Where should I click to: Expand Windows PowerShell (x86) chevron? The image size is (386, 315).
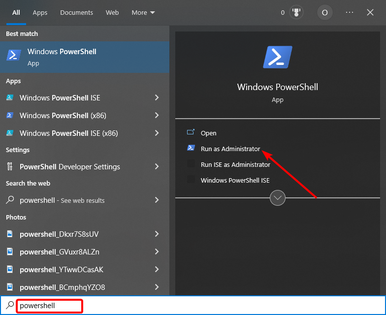pos(157,115)
